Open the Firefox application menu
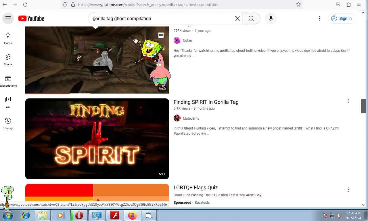The height and width of the screenshot is (221, 368). tap(359, 5)
